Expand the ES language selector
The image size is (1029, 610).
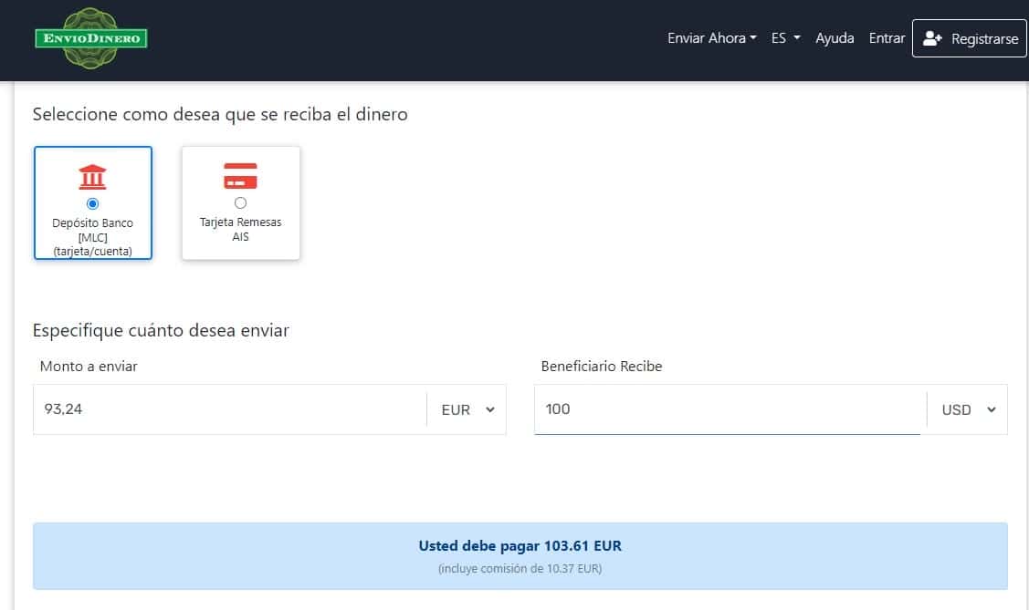click(x=784, y=38)
